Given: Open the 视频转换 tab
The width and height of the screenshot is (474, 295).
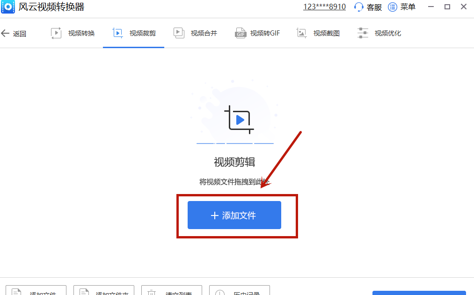Looking at the screenshot, I should click(x=81, y=33).
